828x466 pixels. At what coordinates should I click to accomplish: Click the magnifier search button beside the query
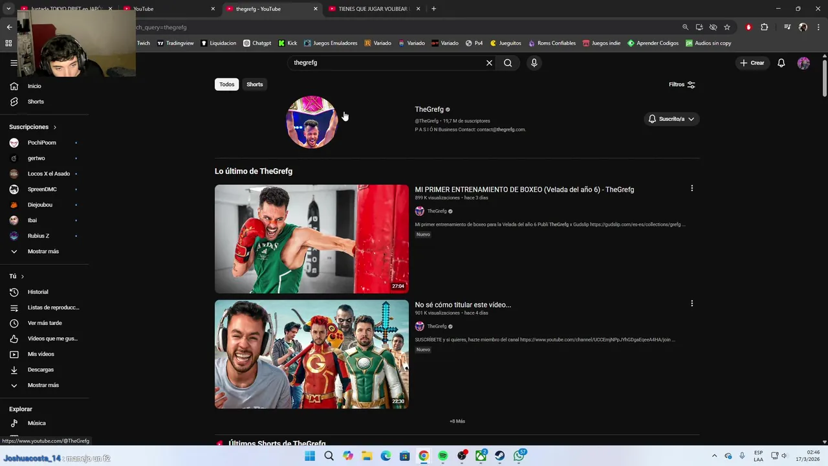(508, 63)
